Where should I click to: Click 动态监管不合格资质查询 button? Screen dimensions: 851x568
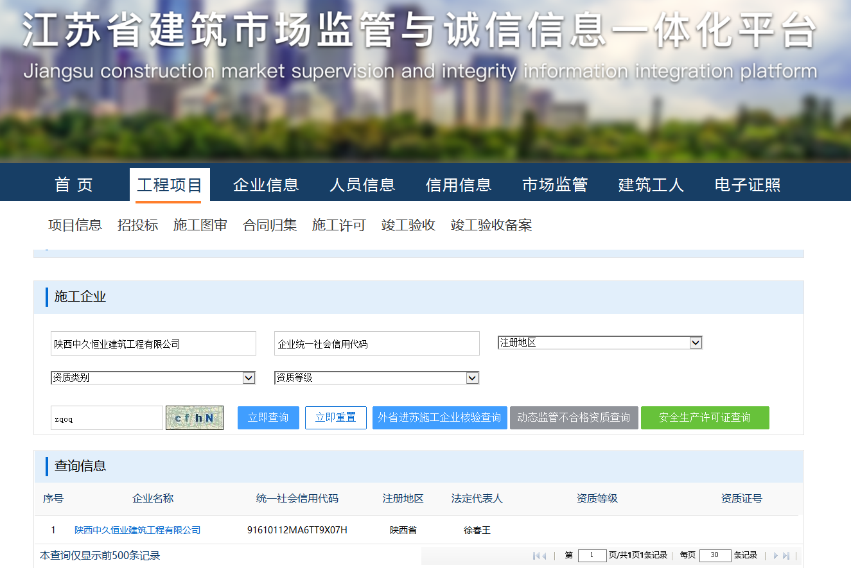(x=574, y=418)
